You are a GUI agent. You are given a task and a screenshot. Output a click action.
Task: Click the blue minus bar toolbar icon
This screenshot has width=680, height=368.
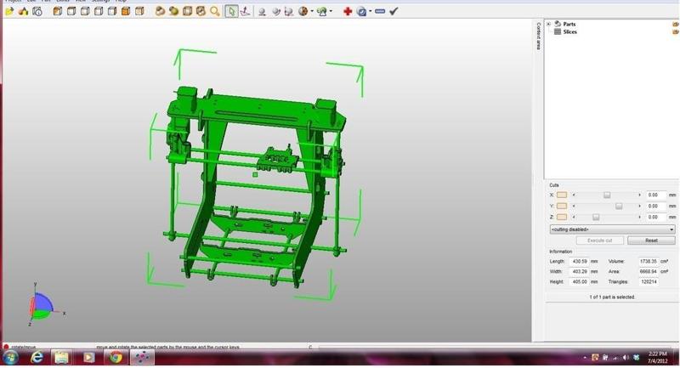coord(380,12)
